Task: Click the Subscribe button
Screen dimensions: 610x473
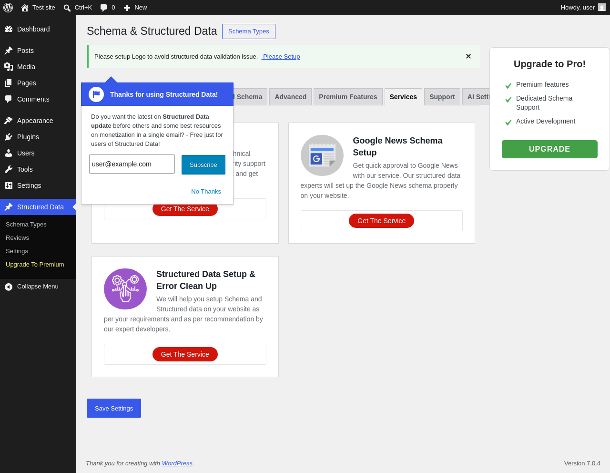Action: click(x=203, y=165)
